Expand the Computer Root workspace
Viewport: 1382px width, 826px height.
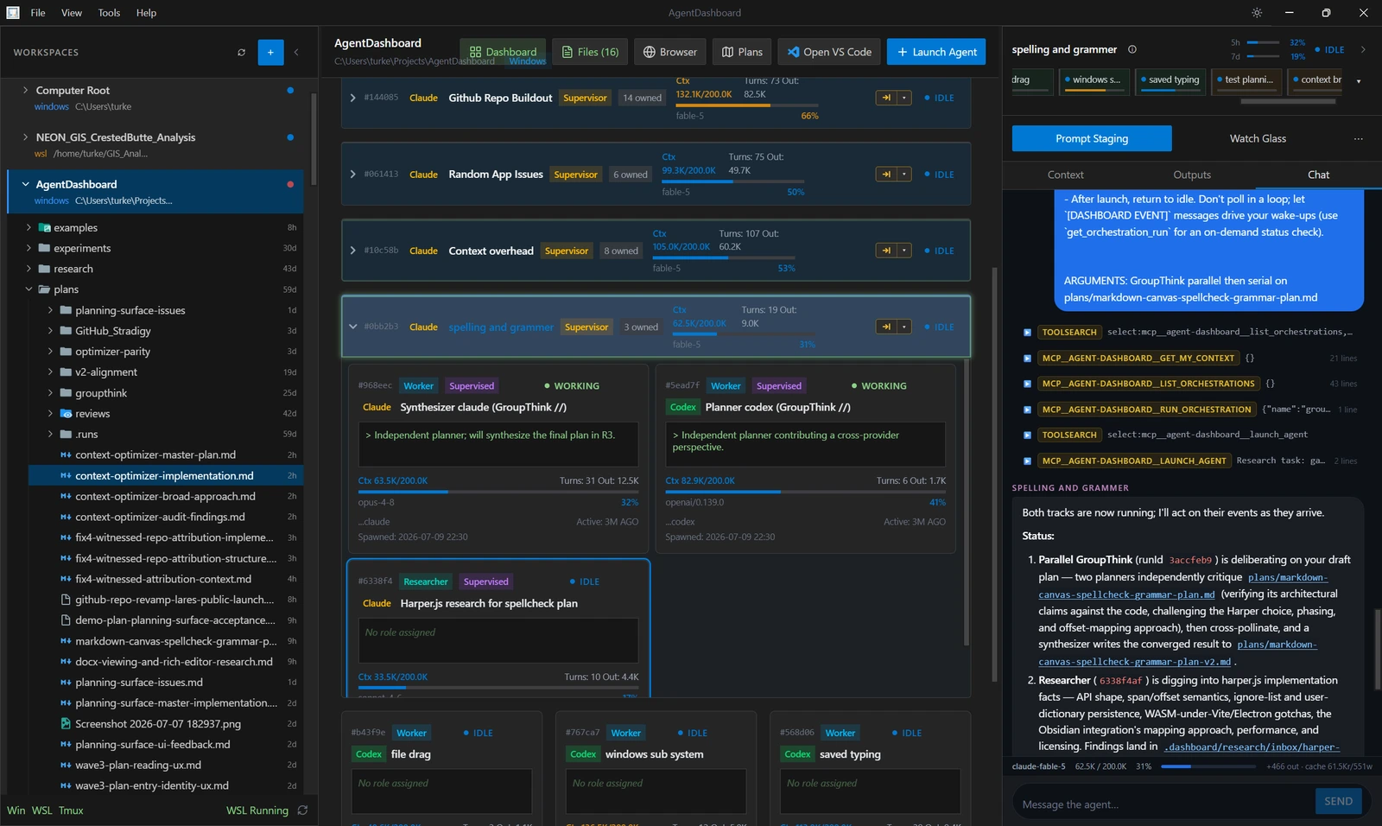pos(25,90)
